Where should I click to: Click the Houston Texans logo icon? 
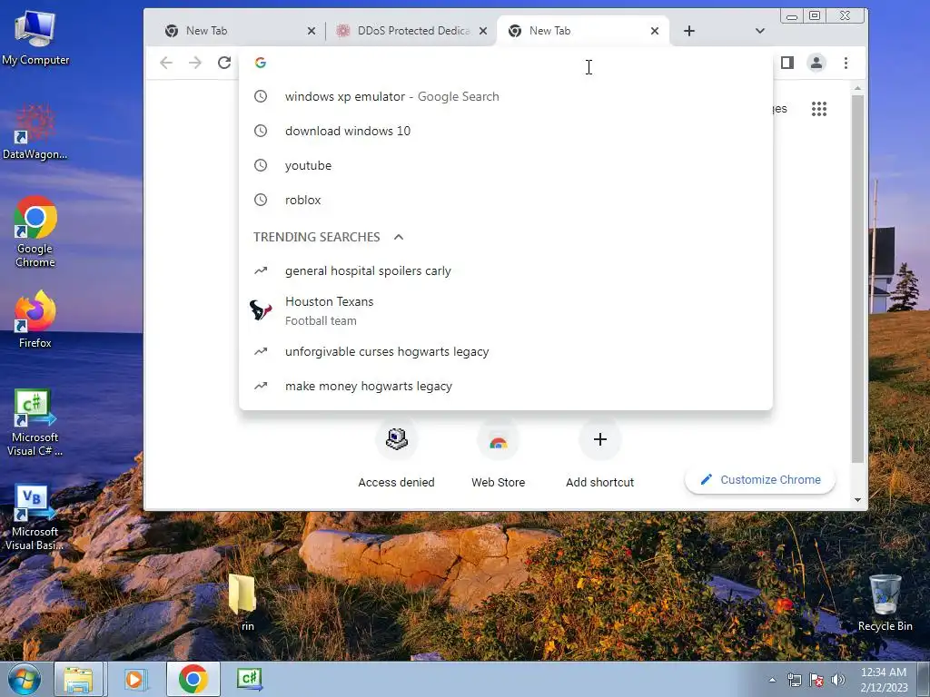pyautogui.click(x=261, y=310)
